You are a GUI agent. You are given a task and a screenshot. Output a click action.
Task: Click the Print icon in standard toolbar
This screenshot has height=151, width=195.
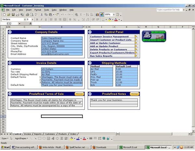point(27,15)
